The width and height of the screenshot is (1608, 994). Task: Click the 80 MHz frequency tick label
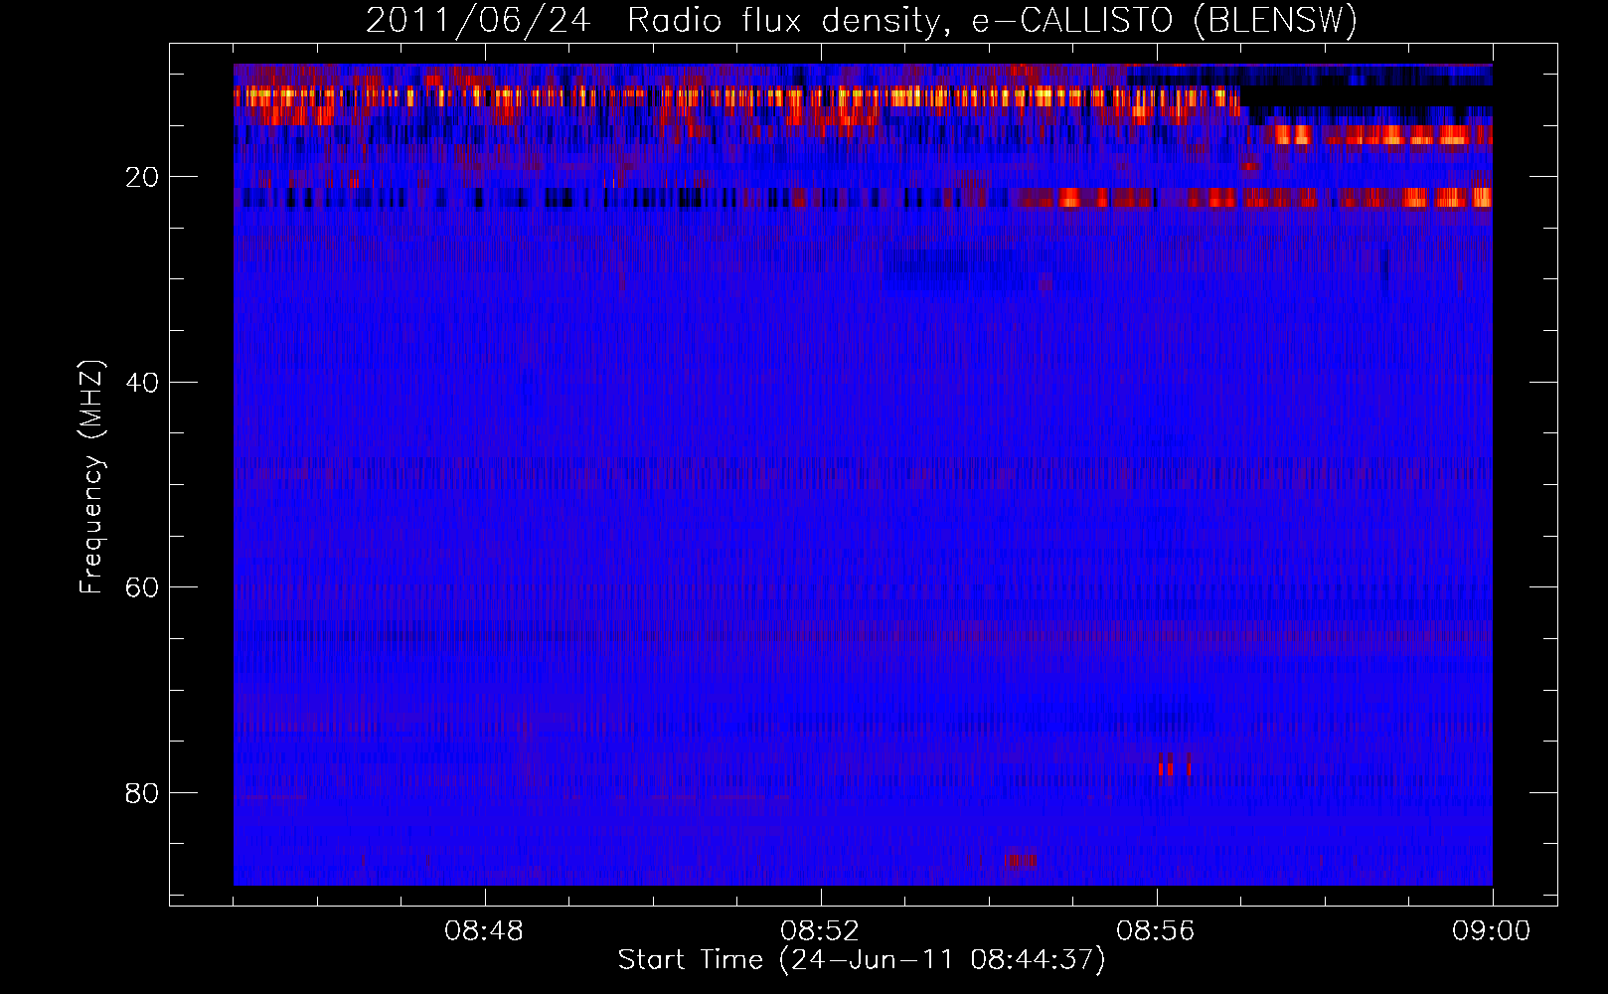tap(142, 793)
